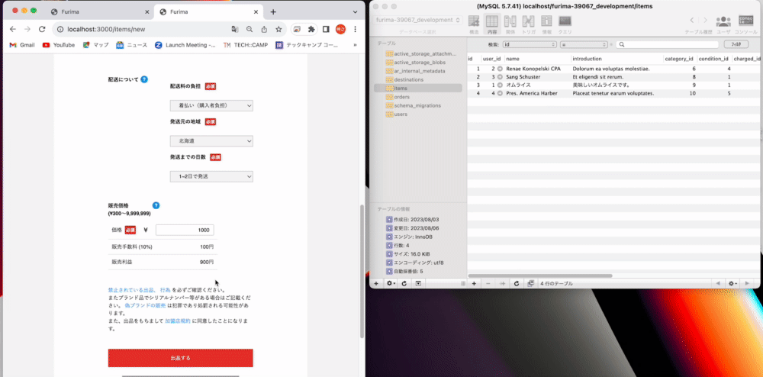Open the ユーザ (Users) management icon
This screenshot has width=763, height=377.
[x=723, y=24]
